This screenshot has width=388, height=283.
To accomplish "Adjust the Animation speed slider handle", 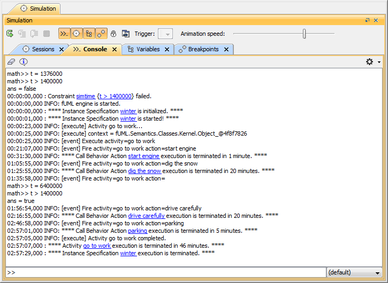I will click(x=305, y=34).
